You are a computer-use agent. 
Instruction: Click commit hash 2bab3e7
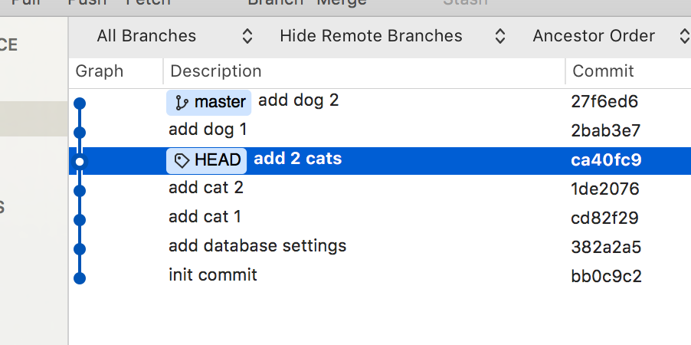[x=606, y=130]
